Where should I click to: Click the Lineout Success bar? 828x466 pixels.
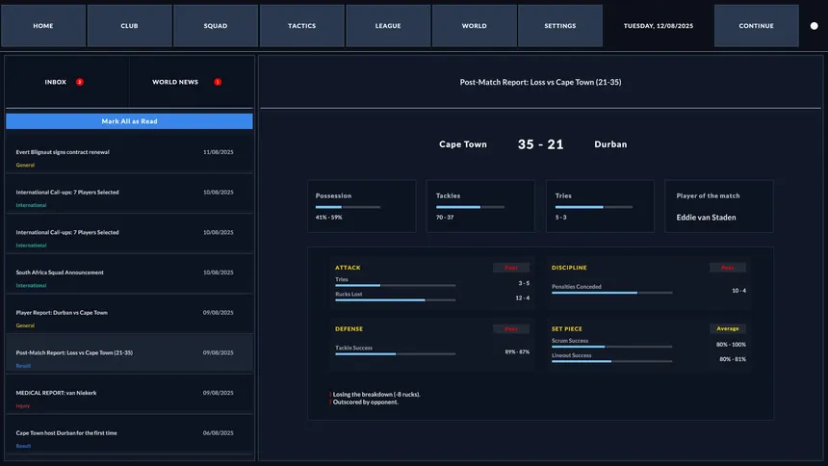(x=612, y=361)
